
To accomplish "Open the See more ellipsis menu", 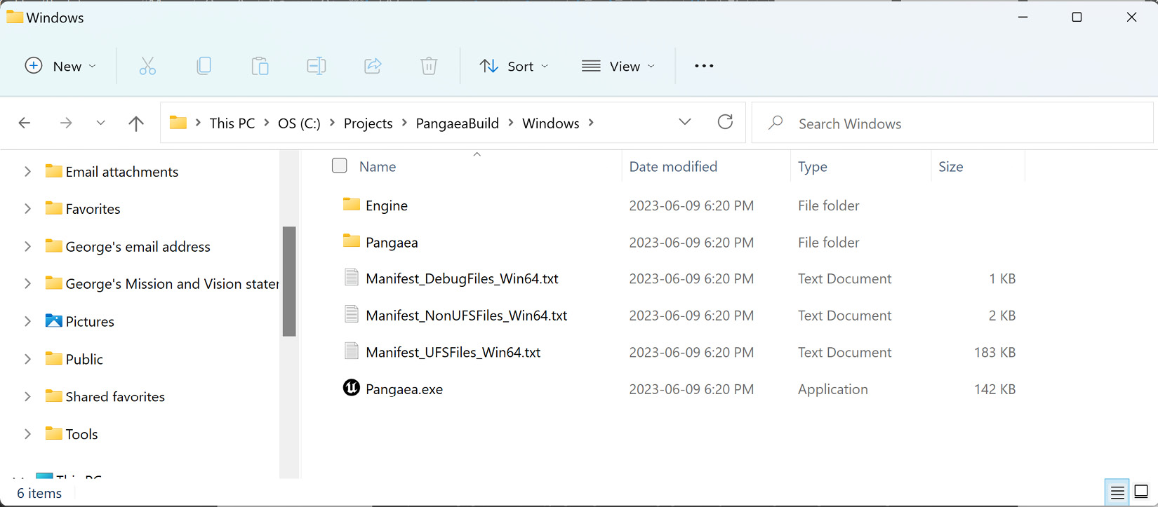I will [704, 66].
